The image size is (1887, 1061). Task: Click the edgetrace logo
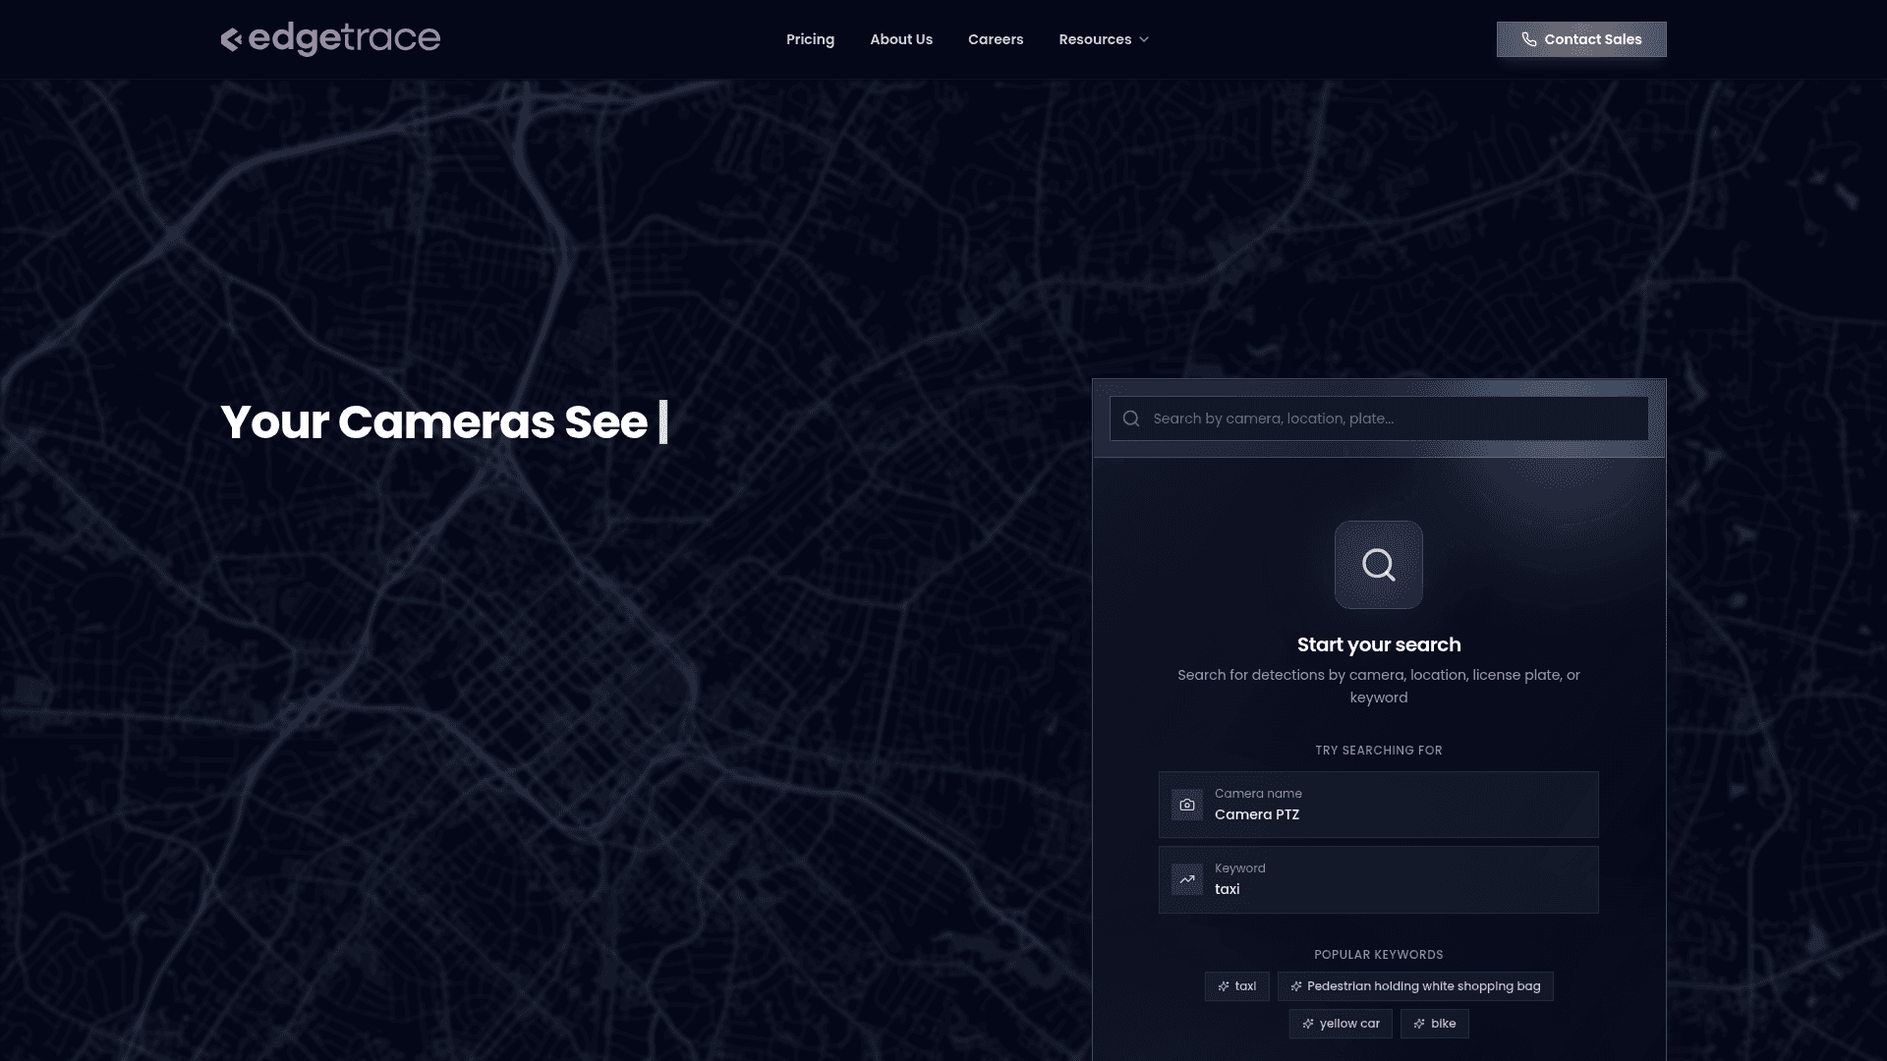click(330, 39)
